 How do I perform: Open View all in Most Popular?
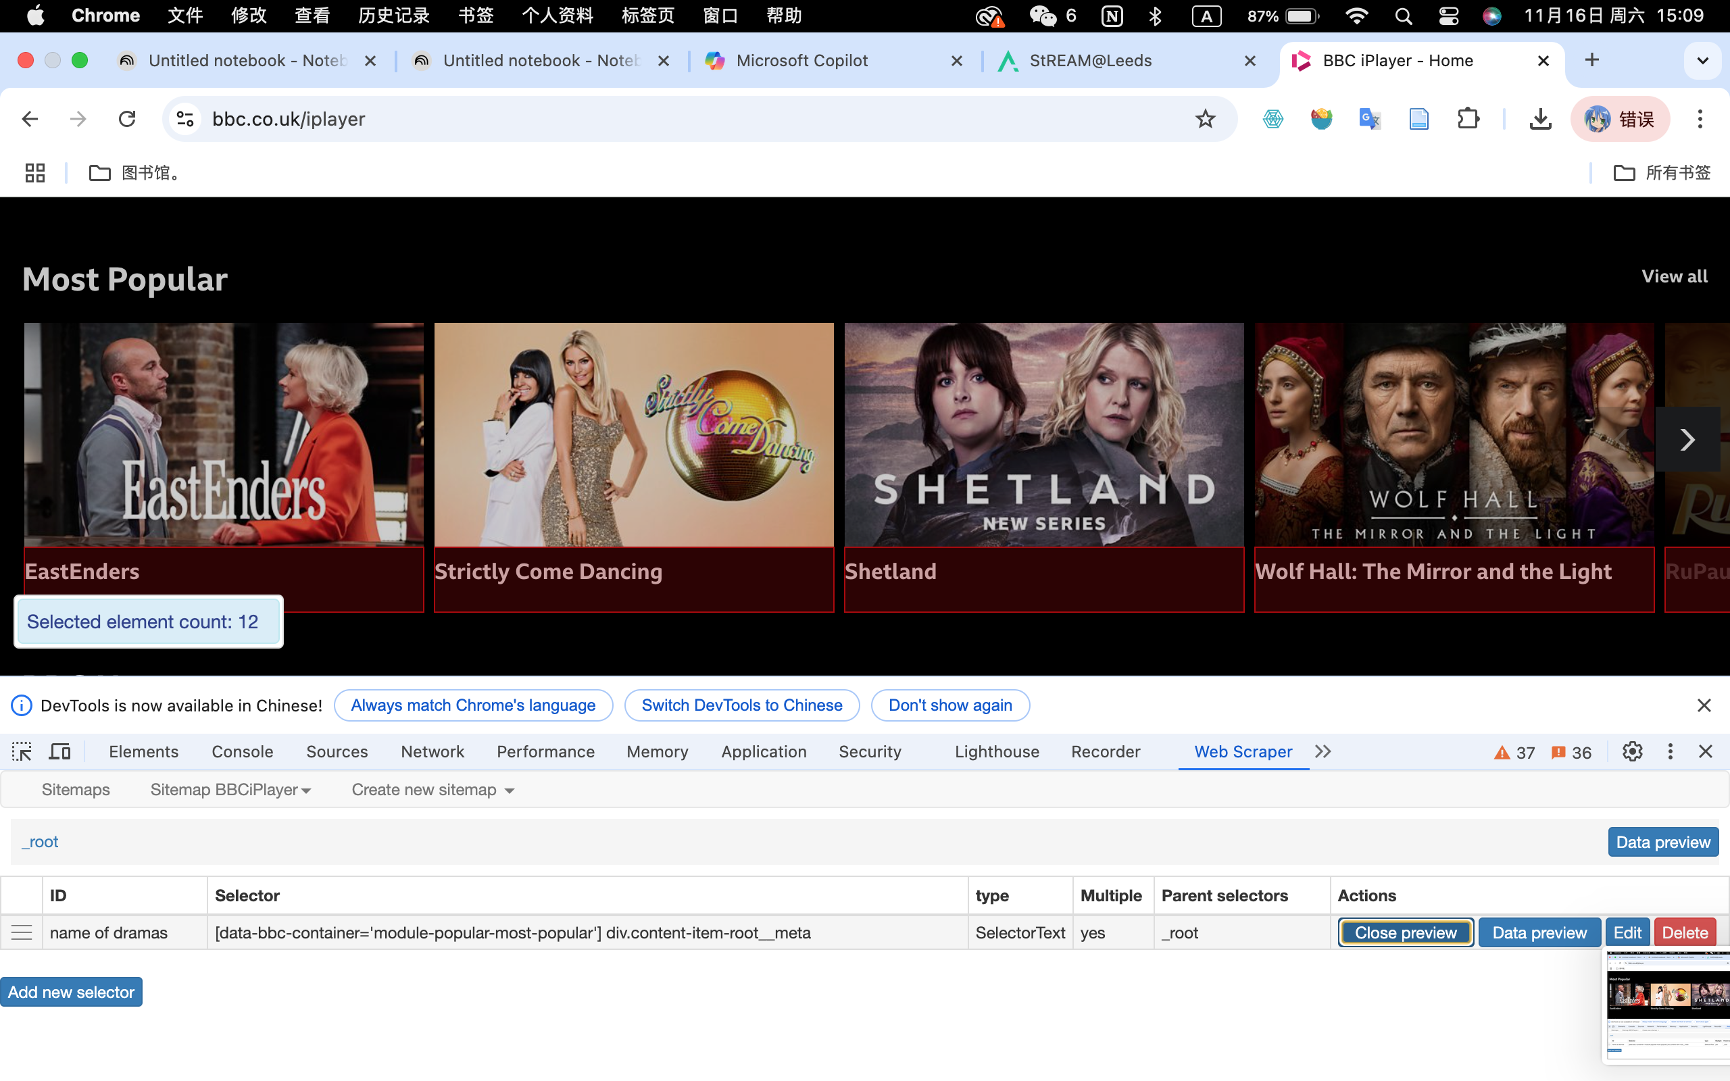pos(1675,276)
